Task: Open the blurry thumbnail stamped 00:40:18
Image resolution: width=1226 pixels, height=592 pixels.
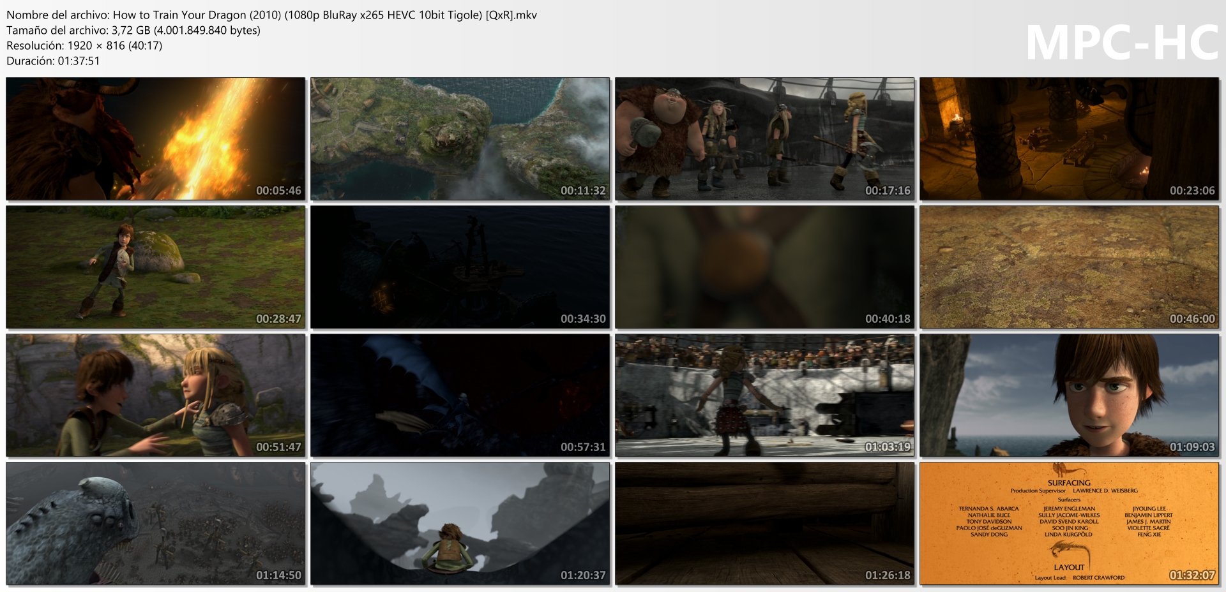Action: [x=765, y=267]
